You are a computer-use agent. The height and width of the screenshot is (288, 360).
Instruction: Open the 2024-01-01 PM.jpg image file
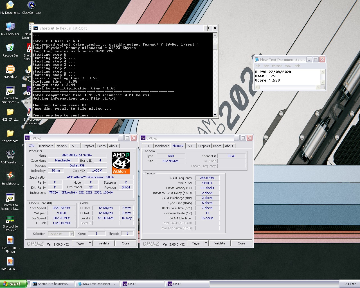(x=10, y=244)
